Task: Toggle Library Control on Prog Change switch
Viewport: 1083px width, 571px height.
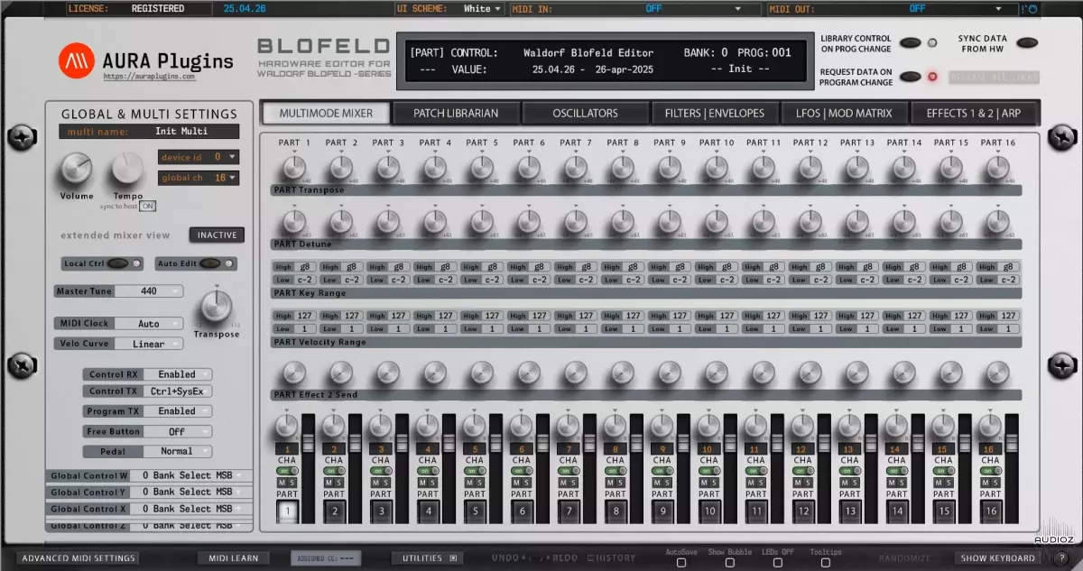Action: (x=911, y=42)
